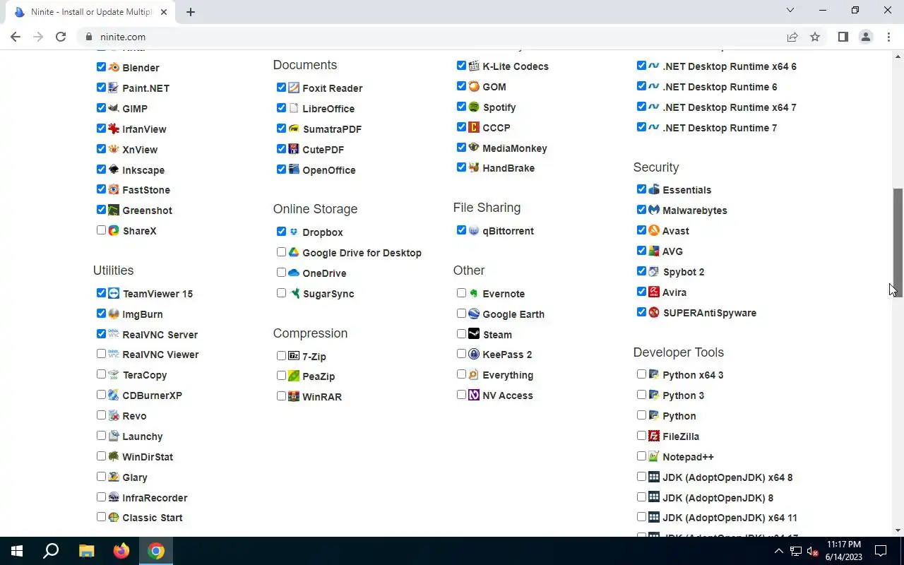The image size is (904, 565).
Task: Go back to previous page
Action: click(16, 37)
